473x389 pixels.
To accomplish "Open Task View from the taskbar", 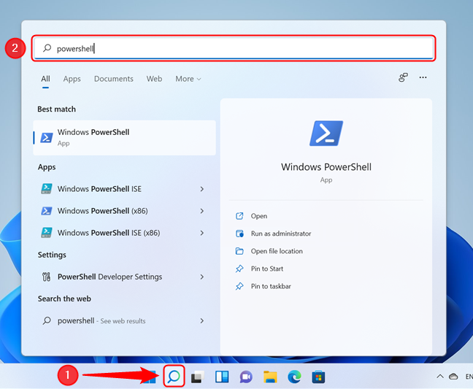I will click(198, 377).
